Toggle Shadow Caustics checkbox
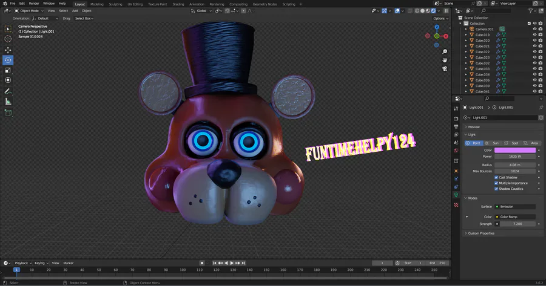The height and width of the screenshot is (286, 546). (x=496, y=189)
